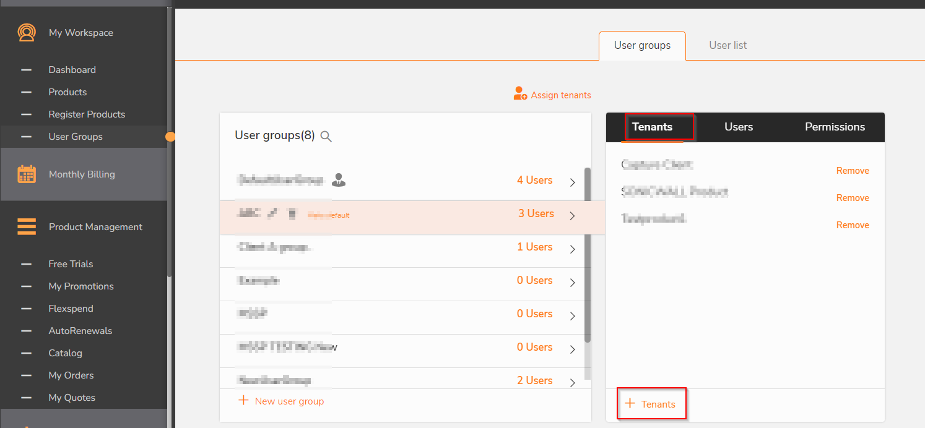
Task: Open search with the User groups magnifier
Action: coord(326,137)
